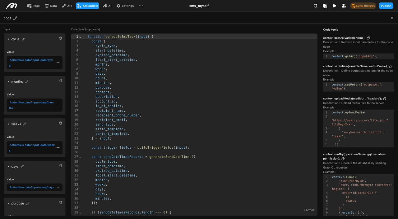
Task: Edit the cycle input name pencil
Action: click(x=23, y=39)
